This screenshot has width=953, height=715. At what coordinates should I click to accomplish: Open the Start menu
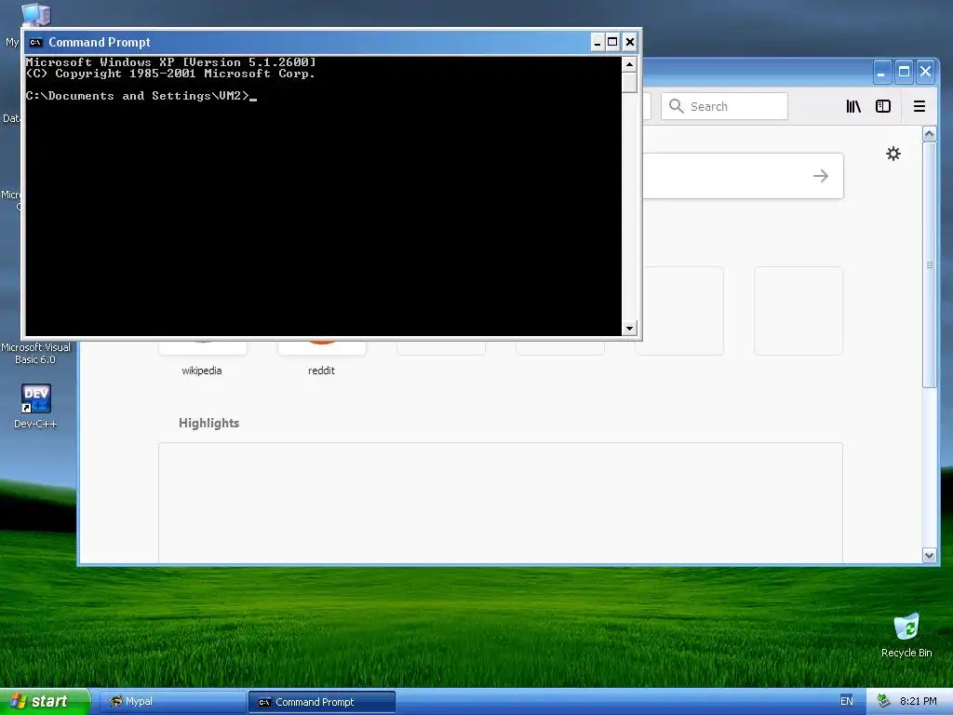[45, 701]
